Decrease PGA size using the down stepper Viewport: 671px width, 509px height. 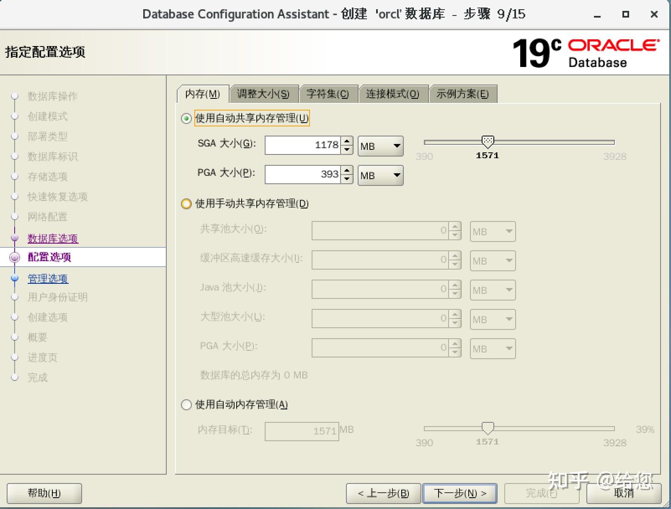(x=347, y=179)
